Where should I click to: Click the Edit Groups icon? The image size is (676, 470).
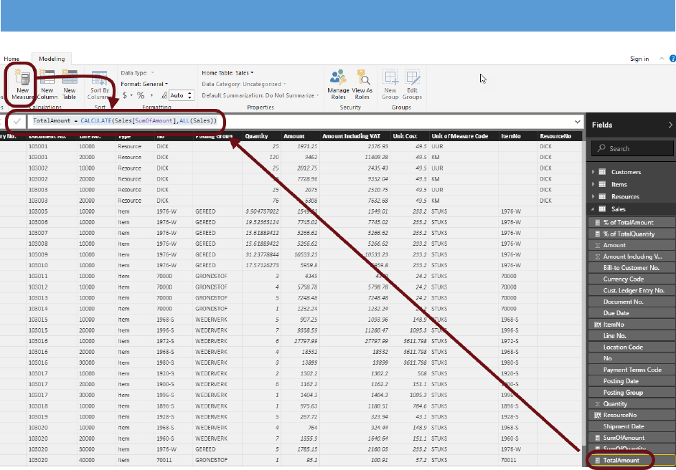coord(412,79)
